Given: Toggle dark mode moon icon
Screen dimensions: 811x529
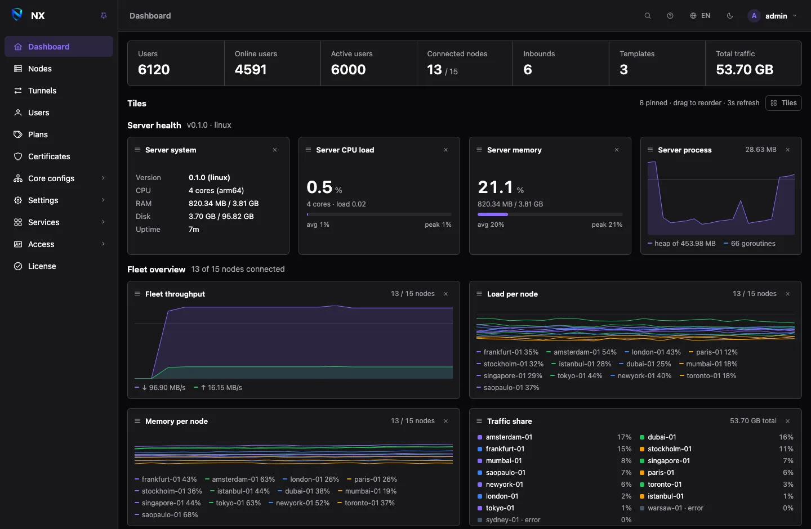Looking at the screenshot, I should pos(730,16).
